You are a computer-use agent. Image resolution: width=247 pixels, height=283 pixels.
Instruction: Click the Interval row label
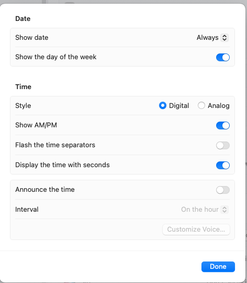click(x=27, y=209)
